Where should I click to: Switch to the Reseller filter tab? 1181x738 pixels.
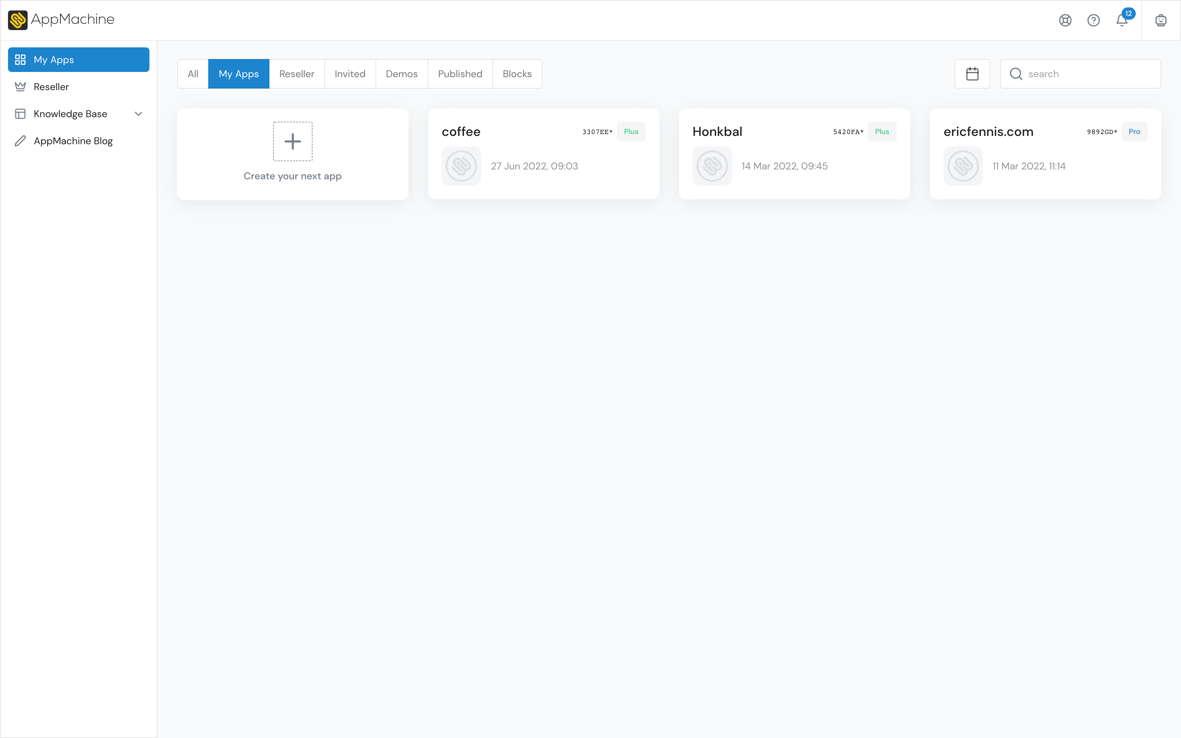(297, 74)
